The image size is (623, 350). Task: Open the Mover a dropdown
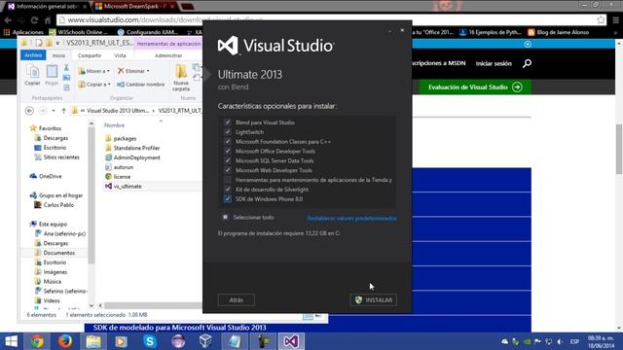pos(93,71)
